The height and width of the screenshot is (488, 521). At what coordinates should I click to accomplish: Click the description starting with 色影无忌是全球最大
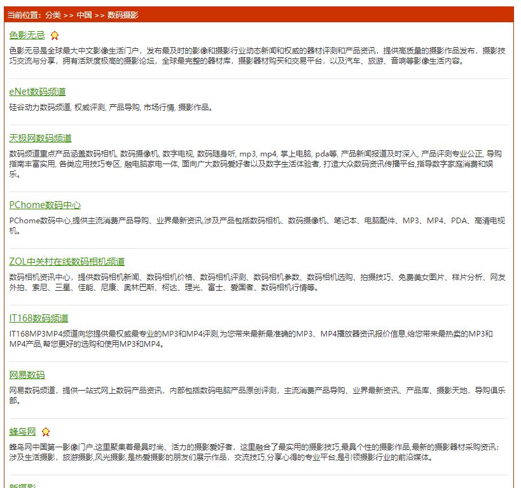(257, 56)
